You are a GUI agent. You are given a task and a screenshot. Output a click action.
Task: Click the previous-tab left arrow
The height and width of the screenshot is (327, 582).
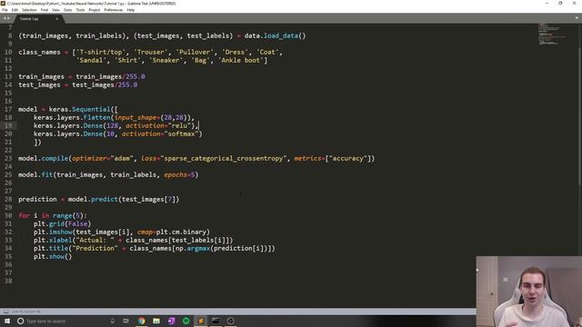pyautogui.click(x=5, y=18)
